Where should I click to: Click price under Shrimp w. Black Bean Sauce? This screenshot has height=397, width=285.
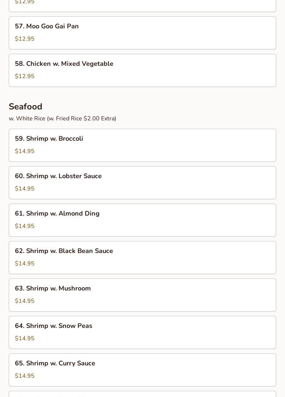(25, 264)
